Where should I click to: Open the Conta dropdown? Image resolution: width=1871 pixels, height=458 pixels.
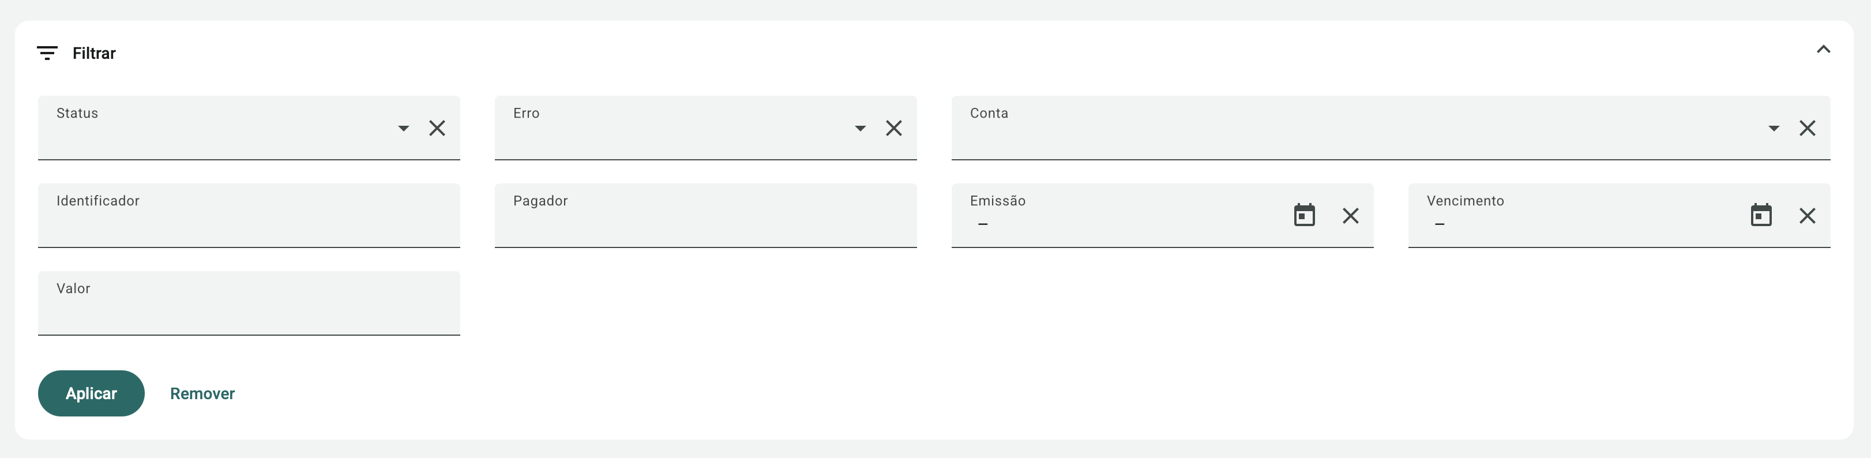point(1774,129)
